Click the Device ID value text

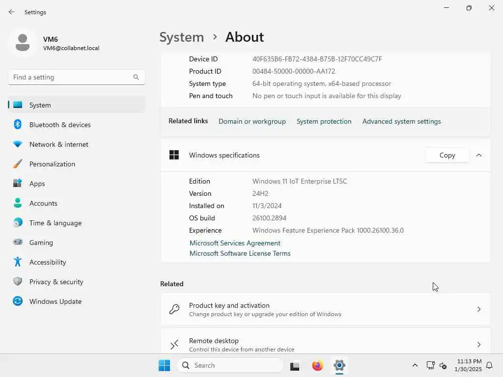[x=317, y=59]
